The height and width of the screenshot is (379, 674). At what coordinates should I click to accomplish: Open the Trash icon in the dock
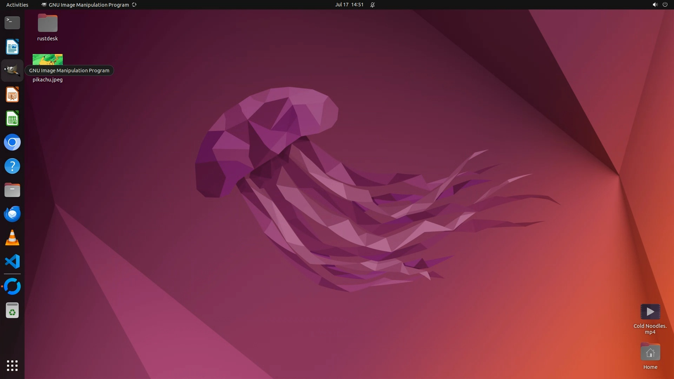pyautogui.click(x=12, y=311)
